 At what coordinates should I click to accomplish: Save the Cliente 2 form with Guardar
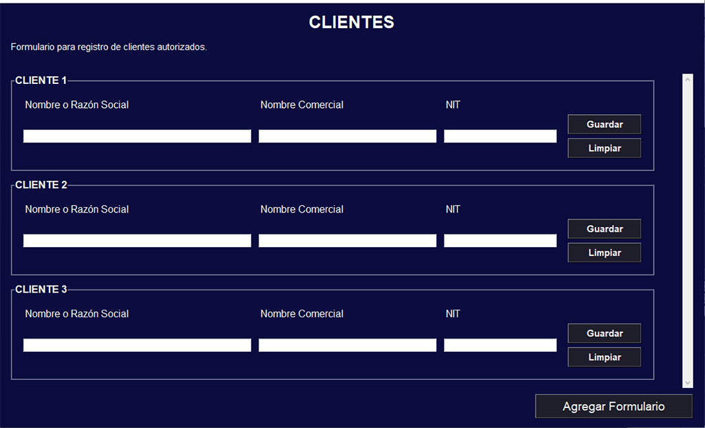tap(604, 229)
